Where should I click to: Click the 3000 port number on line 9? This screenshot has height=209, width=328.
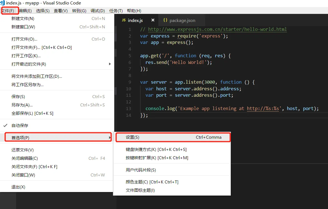(x=210, y=82)
